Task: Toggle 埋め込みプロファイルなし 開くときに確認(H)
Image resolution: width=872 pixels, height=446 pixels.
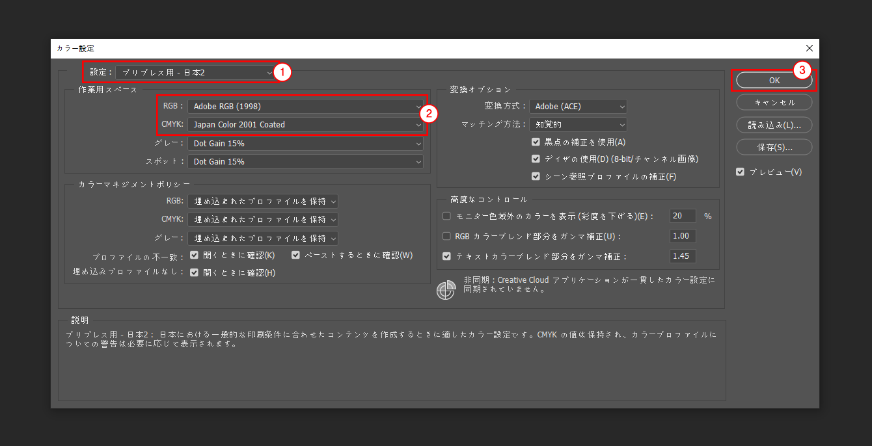Action: coord(194,272)
